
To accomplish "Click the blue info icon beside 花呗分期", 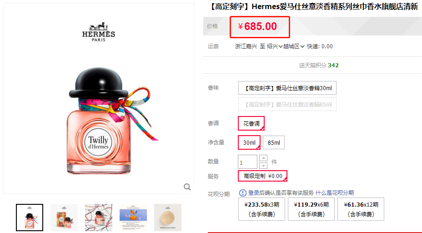I will click(x=242, y=193).
